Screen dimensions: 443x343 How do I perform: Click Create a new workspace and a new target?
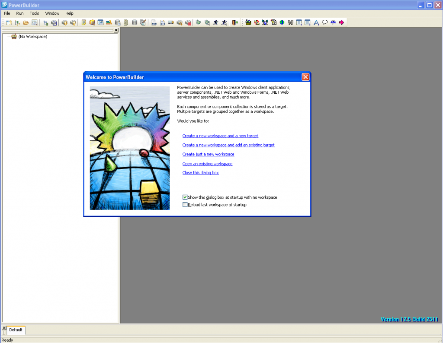click(x=220, y=136)
